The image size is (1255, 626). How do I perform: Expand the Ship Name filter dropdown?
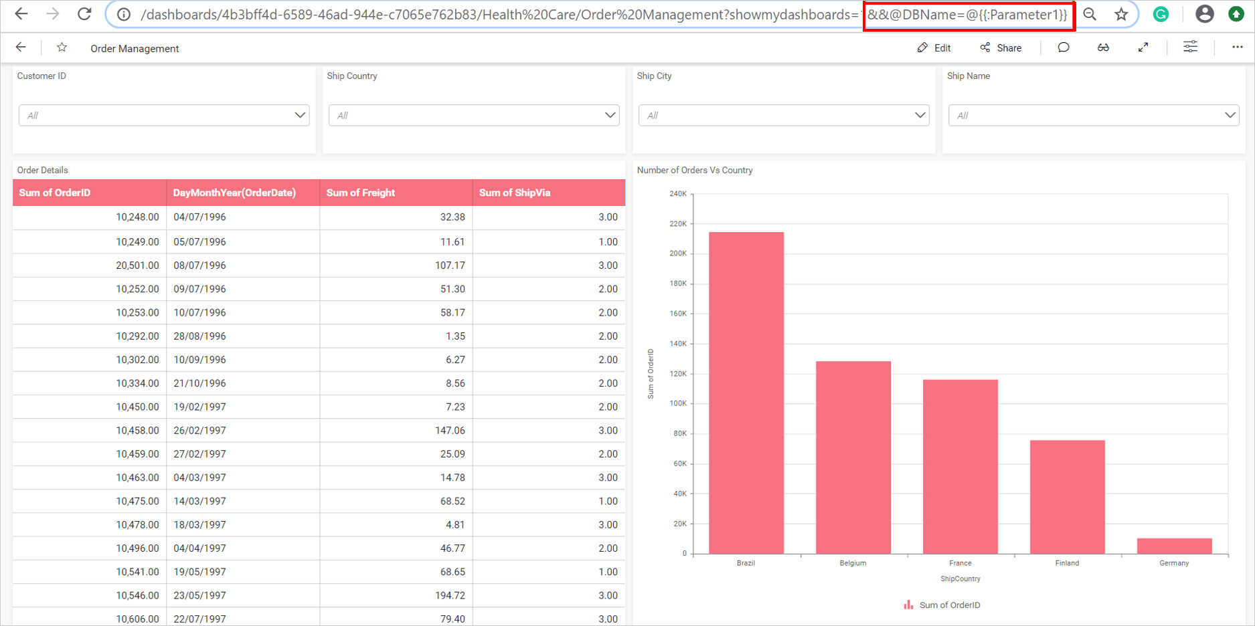coord(1230,115)
